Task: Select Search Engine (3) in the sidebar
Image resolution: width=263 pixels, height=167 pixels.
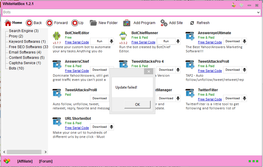Action: click(x=24, y=31)
